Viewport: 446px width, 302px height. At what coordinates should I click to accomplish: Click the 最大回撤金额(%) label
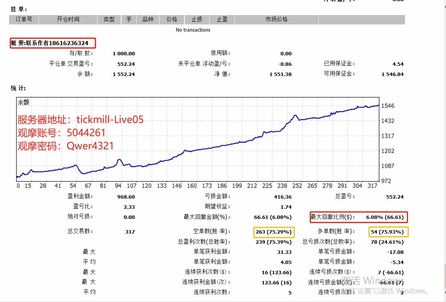pyautogui.click(x=207, y=217)
